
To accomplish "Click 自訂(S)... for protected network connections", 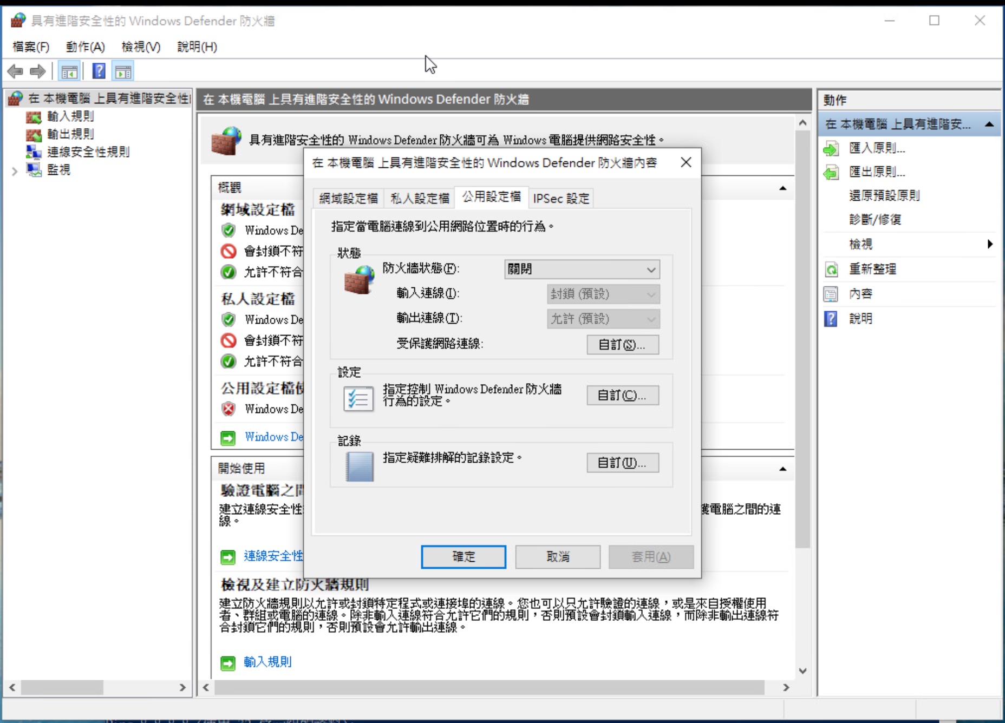I will coord(623,345).
